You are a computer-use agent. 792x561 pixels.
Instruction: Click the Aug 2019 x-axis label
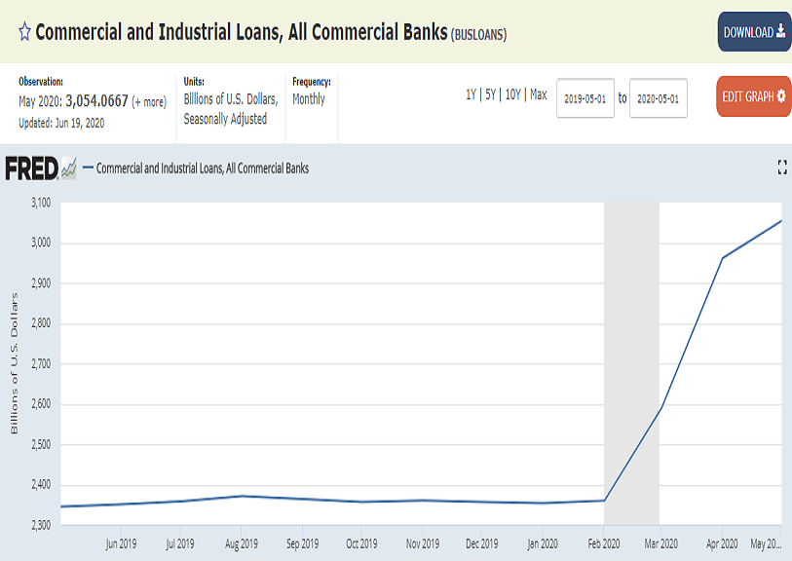tap(242, 542)
